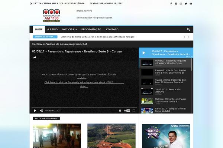The width and height of the screenshot is (223, 148).
Task: Click the Super Marajoara AM 1130 logo
Action: click(52, 15)
